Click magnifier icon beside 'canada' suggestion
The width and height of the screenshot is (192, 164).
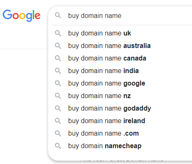(x=58, y=58)
